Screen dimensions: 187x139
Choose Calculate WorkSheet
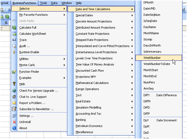click(39, 34)
